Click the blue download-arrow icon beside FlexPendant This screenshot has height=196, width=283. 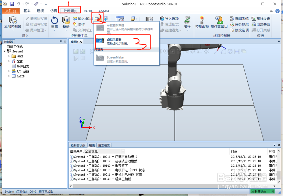[x=106, y=18]
